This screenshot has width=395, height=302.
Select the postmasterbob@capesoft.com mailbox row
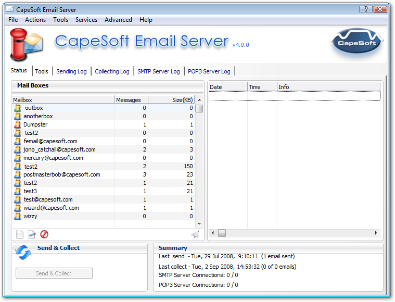61,174
